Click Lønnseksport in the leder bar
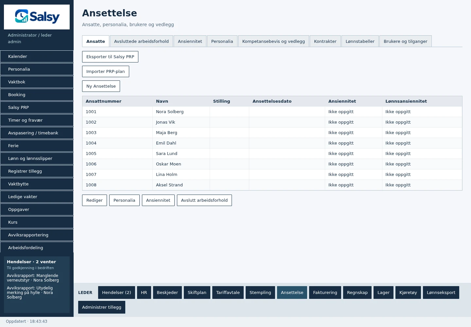Screen dimensions: 471x327 point(441,292)
